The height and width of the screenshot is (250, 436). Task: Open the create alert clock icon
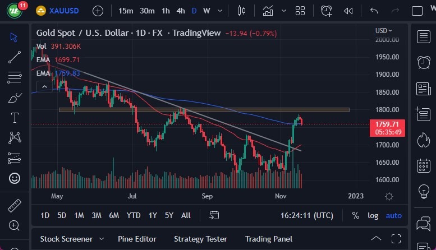tap(327, 11)
